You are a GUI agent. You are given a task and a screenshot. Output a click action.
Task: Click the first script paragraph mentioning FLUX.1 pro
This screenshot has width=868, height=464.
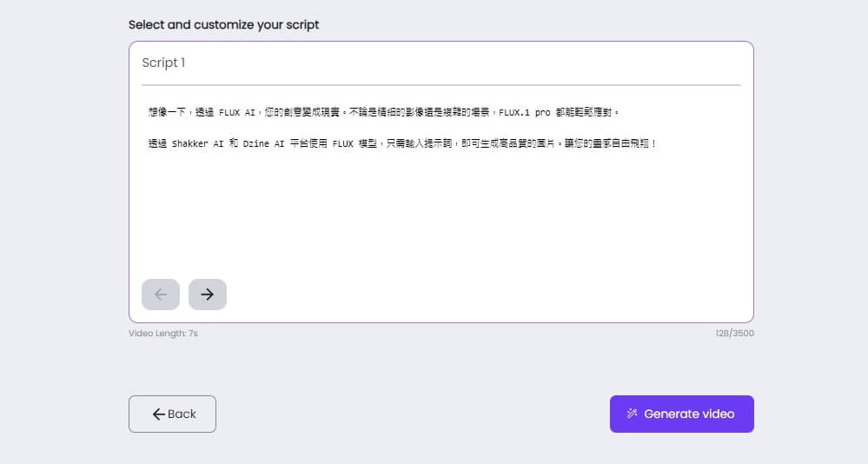[383, 112]
